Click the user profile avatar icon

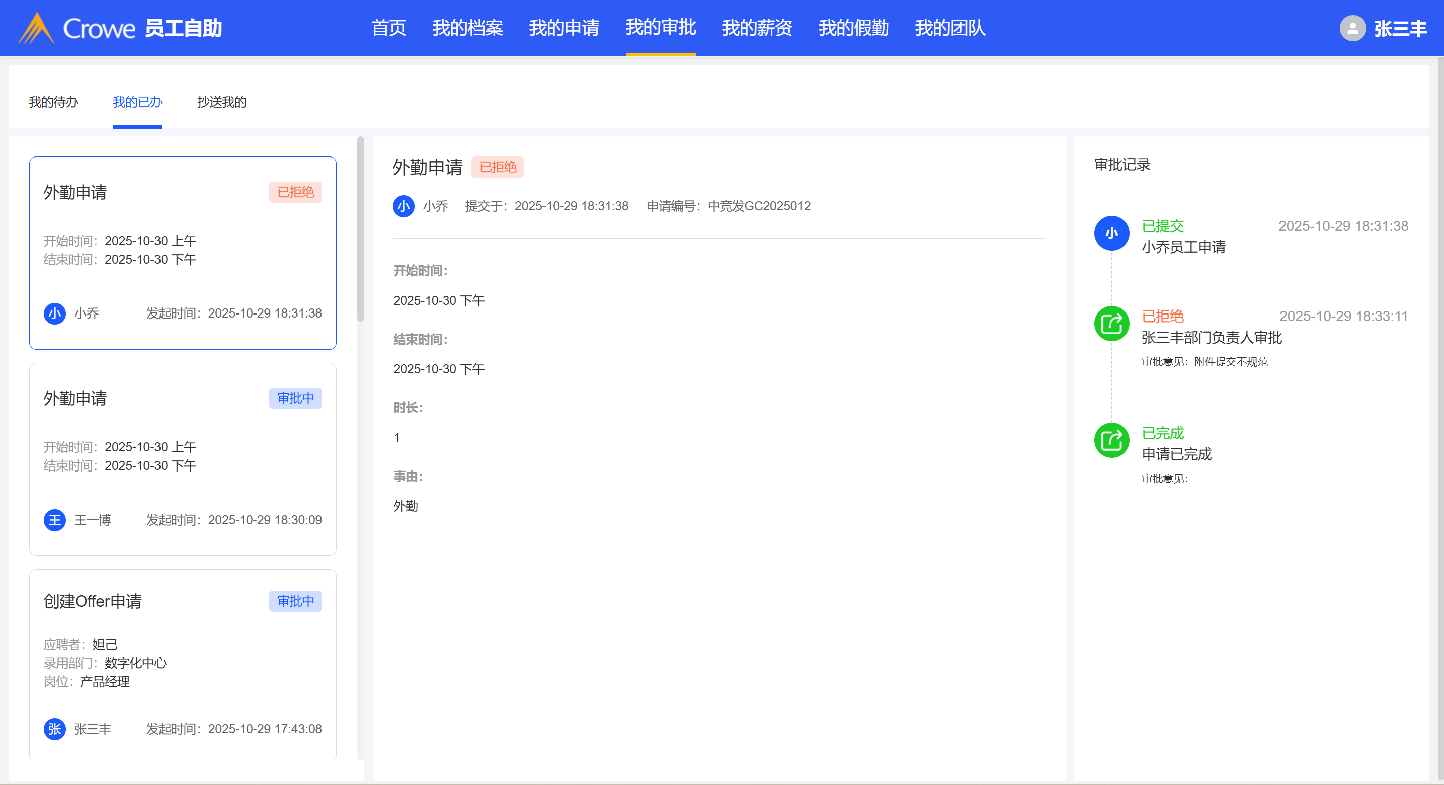(x=1352, y=28)
